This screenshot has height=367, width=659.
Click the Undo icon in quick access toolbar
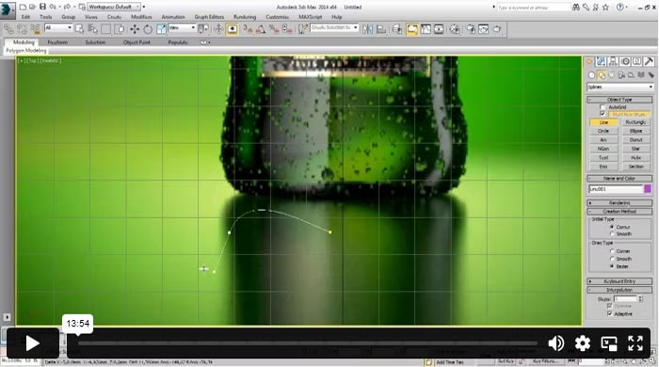coord(52,7)
